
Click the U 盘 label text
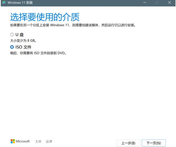tap(19, 35)
